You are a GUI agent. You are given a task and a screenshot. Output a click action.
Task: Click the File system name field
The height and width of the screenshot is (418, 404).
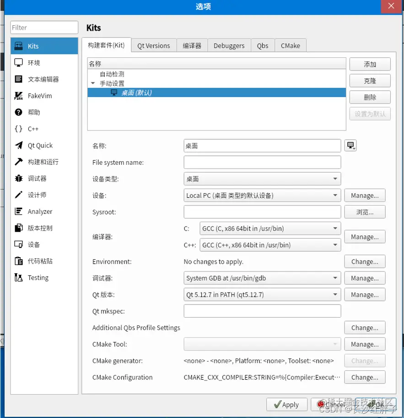pos(262,163)
